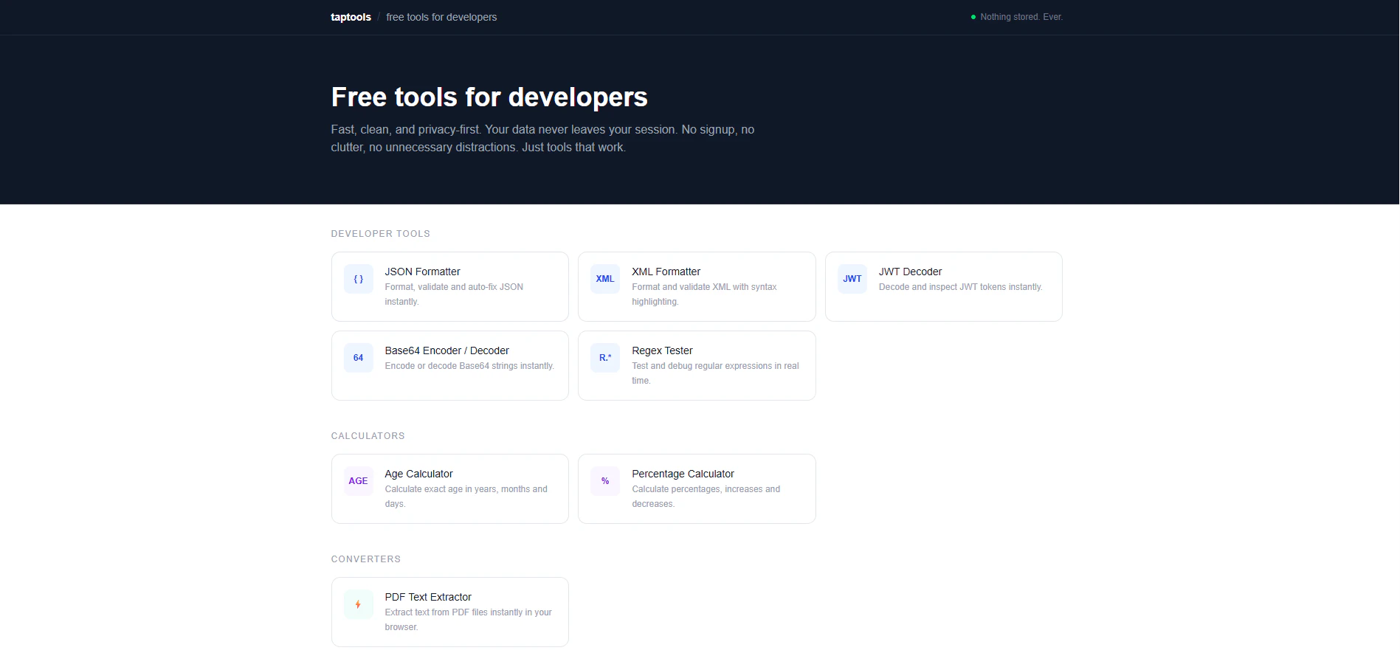This screenshot has width=1400, height=653.
Task: Open the taptools home logo link
Action: 351,17
